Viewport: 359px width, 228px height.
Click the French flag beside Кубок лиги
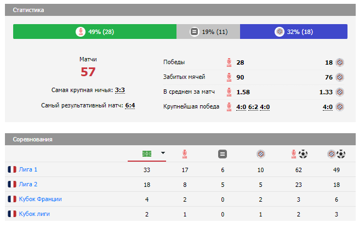click(12, 214)
